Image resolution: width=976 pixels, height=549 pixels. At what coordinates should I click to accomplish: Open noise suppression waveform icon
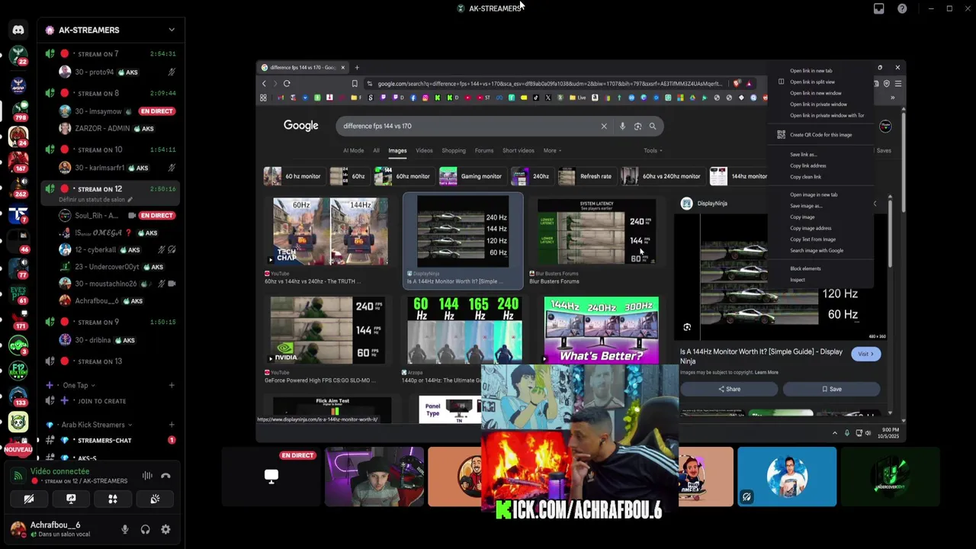click(147, 476)
